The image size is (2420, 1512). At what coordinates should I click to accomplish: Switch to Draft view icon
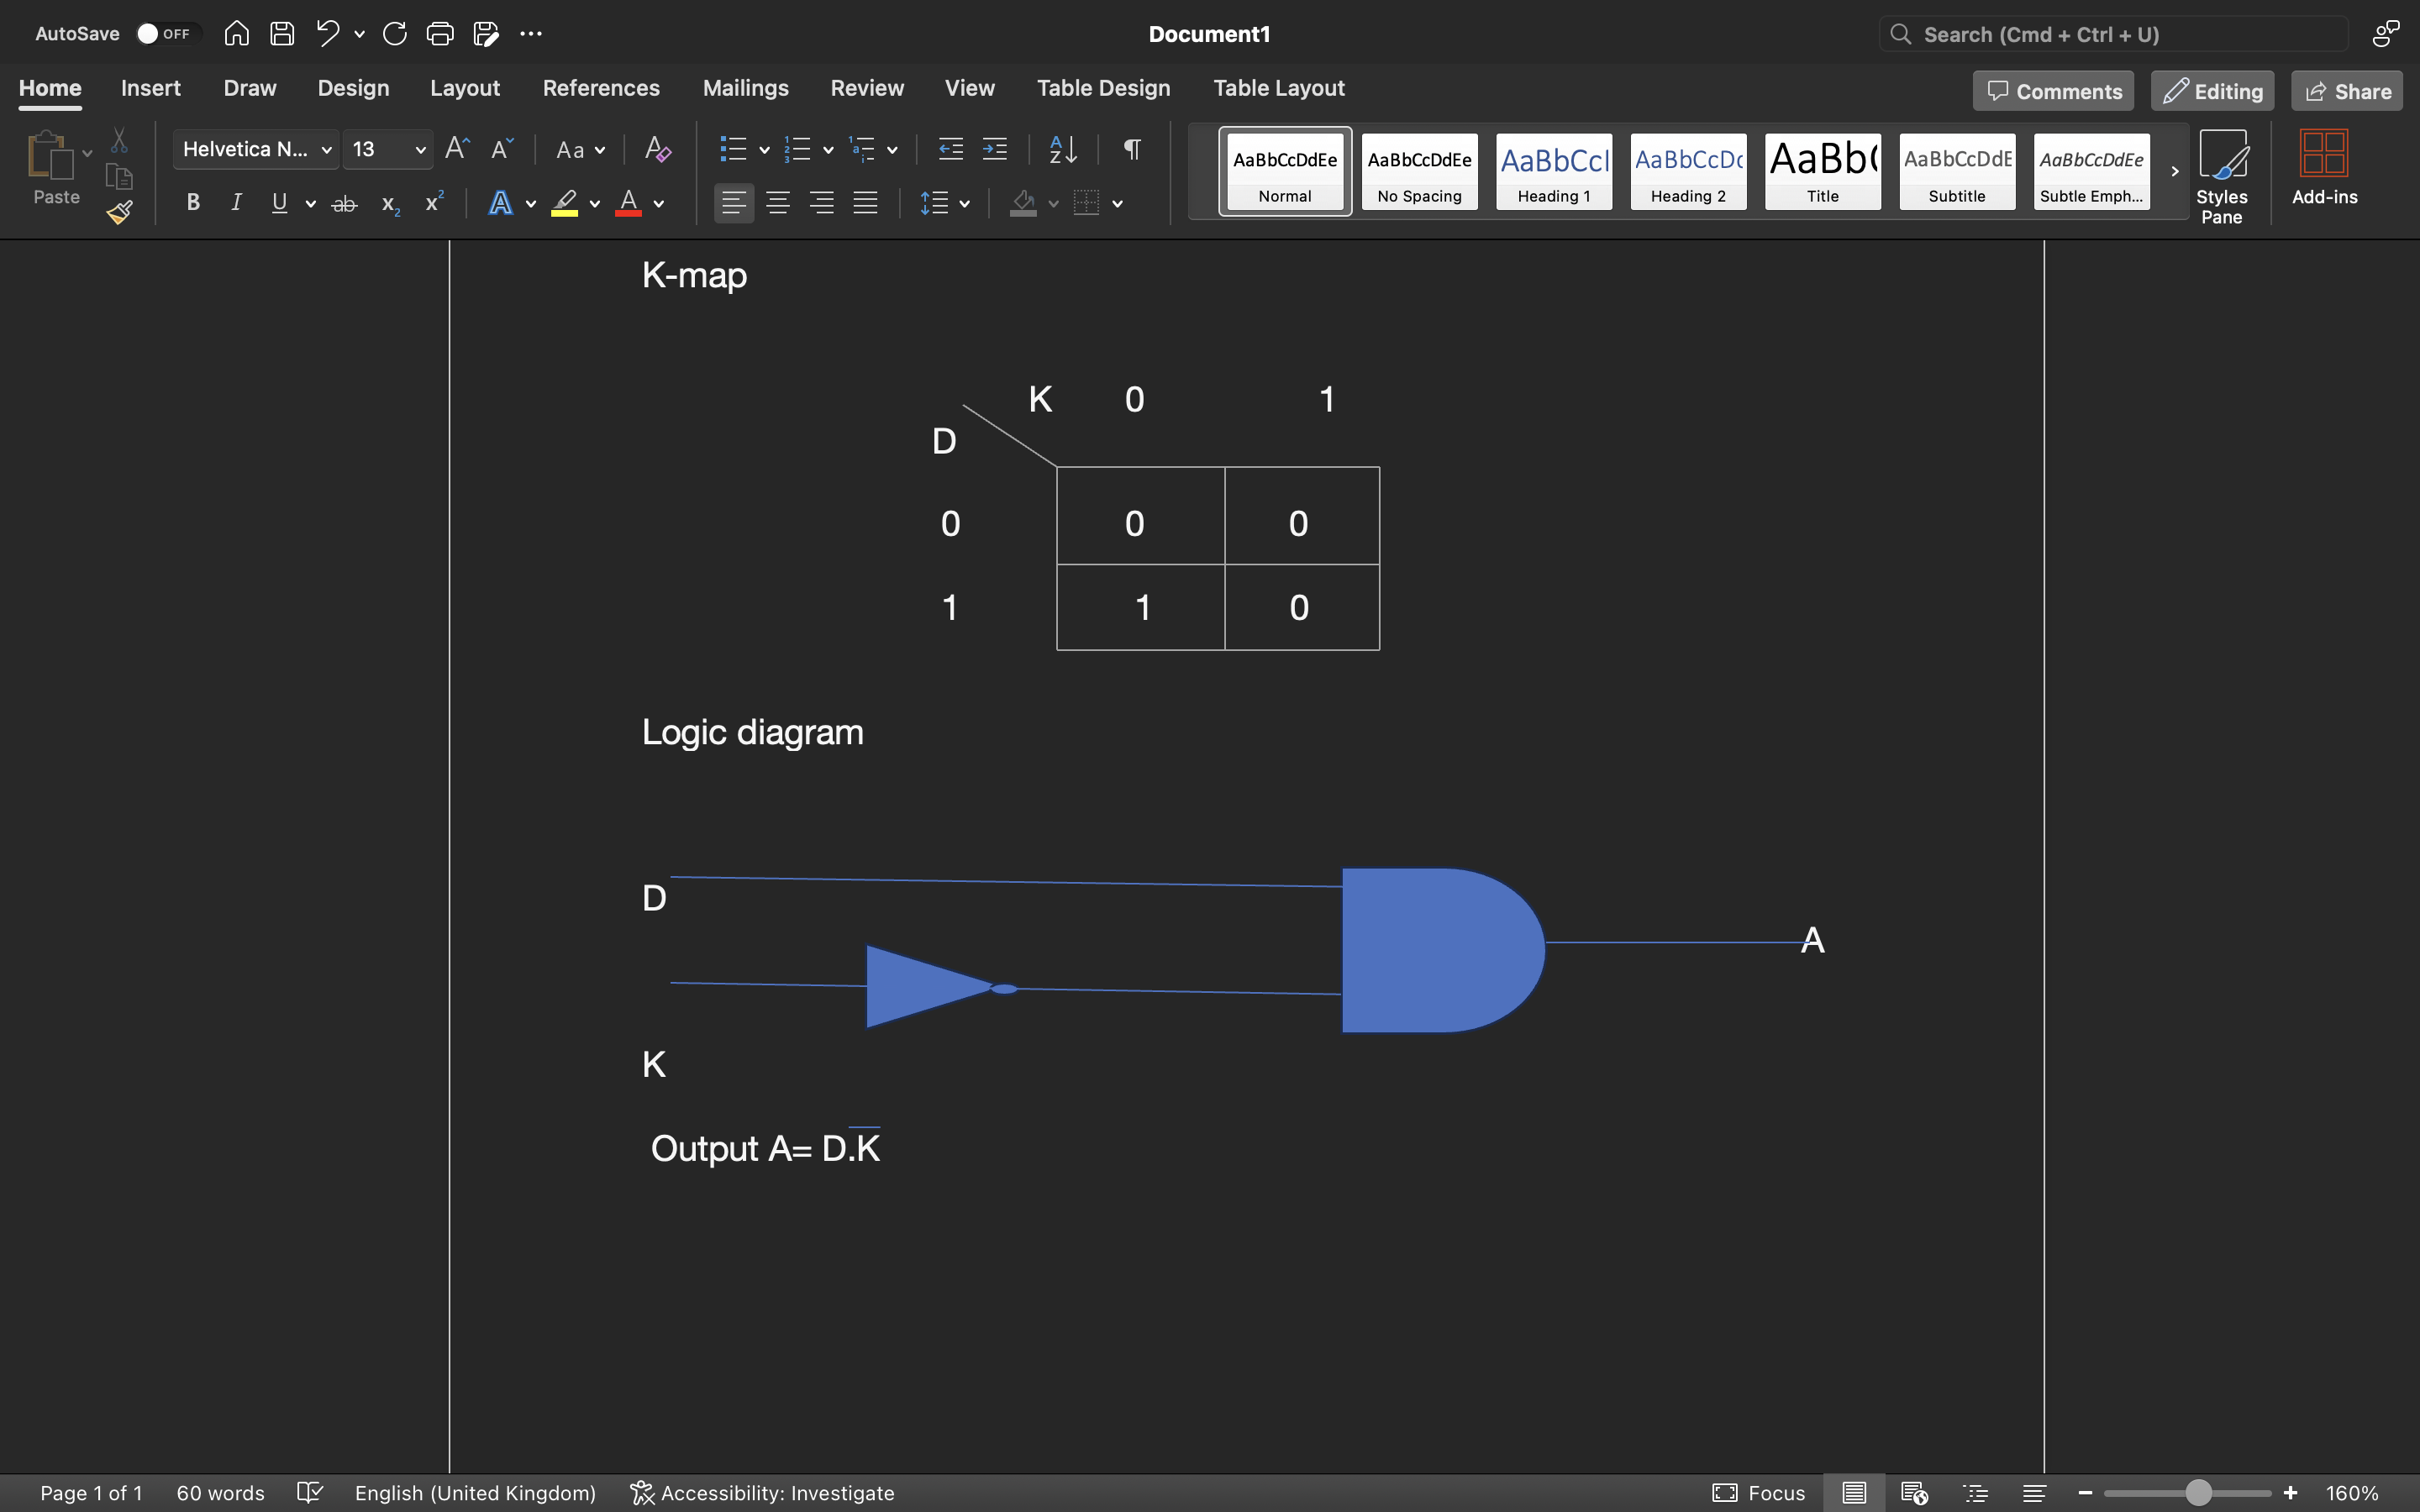click(x=2034, y=1492)
